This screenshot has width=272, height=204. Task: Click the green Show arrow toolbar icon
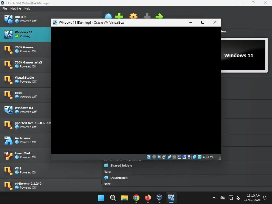click(x=159, y=16)
